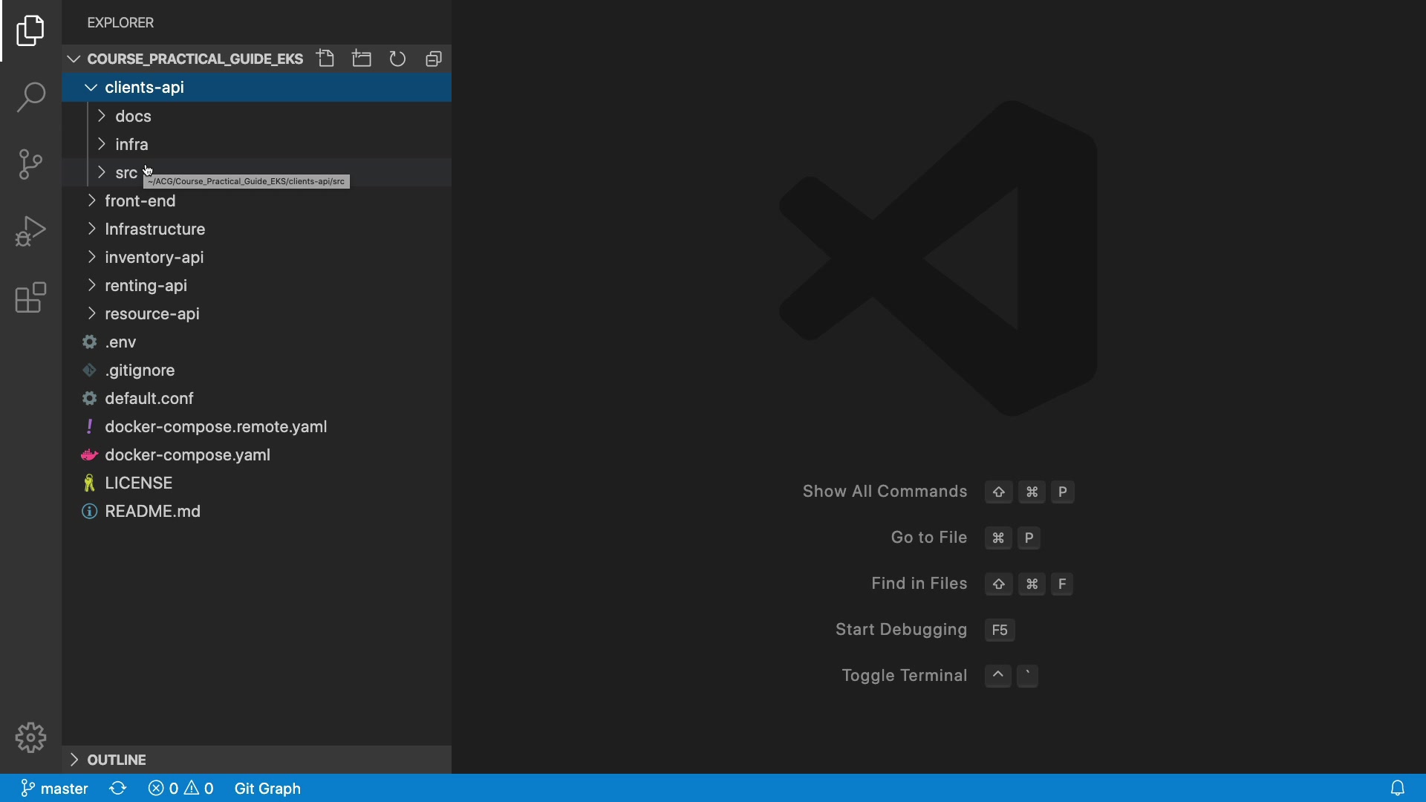Image resolution: width=1426 pixels, height=802 pixels.
Task: Open the docker-compose.yaml file
Action: click(x=187, y=455)
